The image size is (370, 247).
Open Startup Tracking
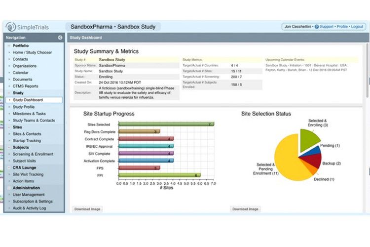(x=27, y=141)
